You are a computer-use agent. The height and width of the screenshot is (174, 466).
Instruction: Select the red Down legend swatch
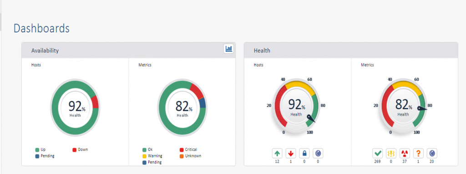point(75,149)
